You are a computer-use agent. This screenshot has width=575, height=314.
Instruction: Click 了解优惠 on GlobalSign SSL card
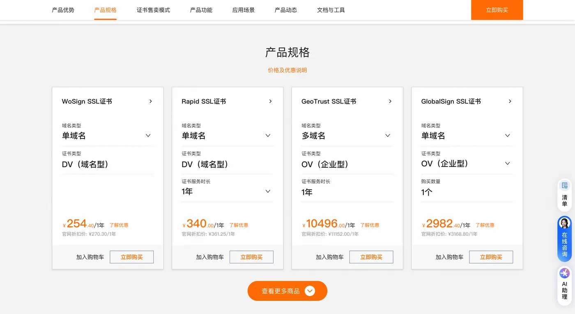coord(485,225)
